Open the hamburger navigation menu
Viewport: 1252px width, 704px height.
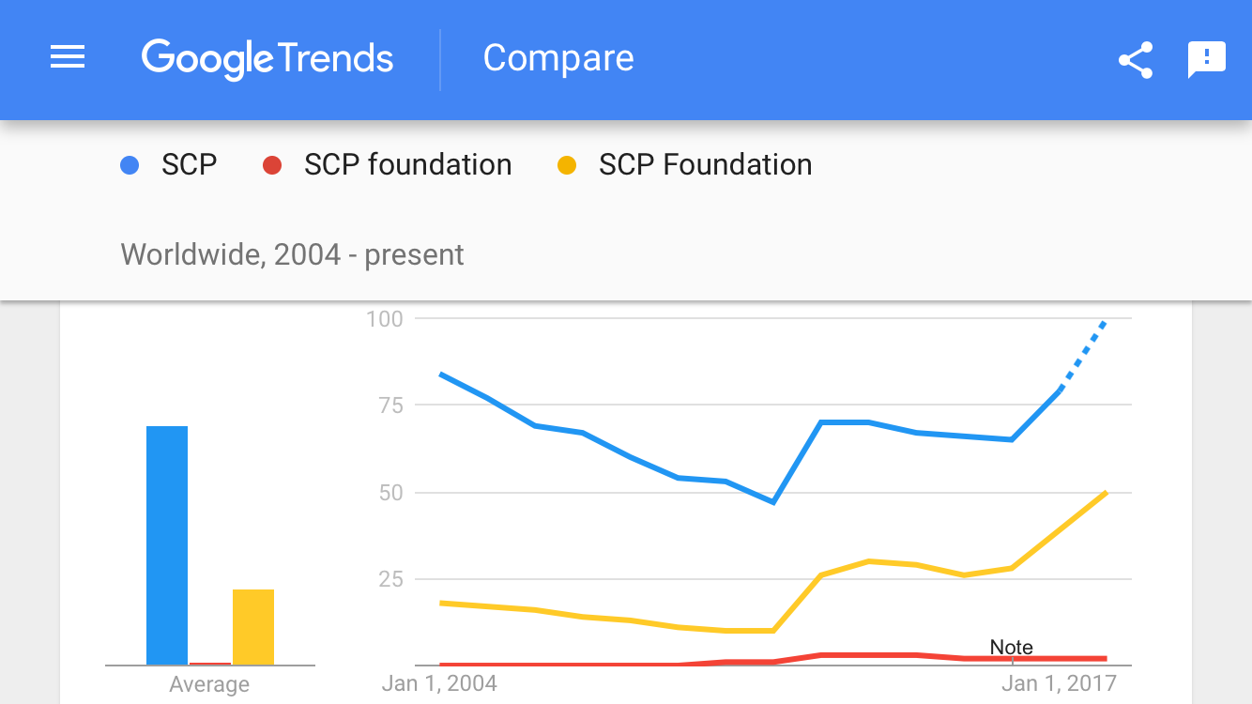click(68, 58)
